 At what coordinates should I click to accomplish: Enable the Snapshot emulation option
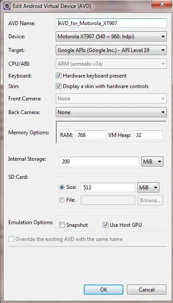coord(62,225)
